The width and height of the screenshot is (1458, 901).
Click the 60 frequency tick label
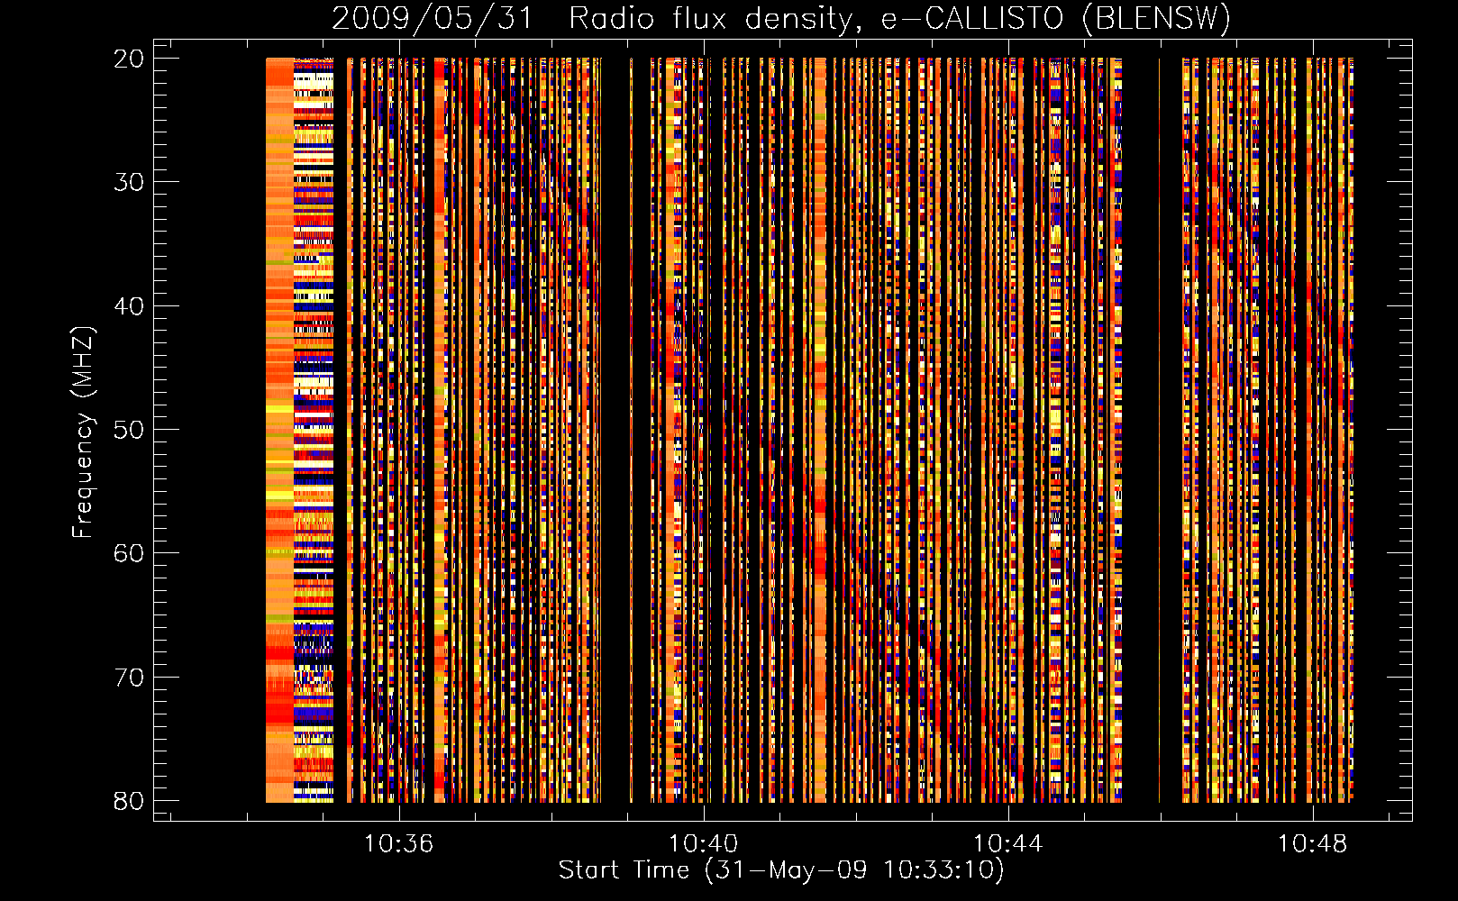tap(129, 552)
